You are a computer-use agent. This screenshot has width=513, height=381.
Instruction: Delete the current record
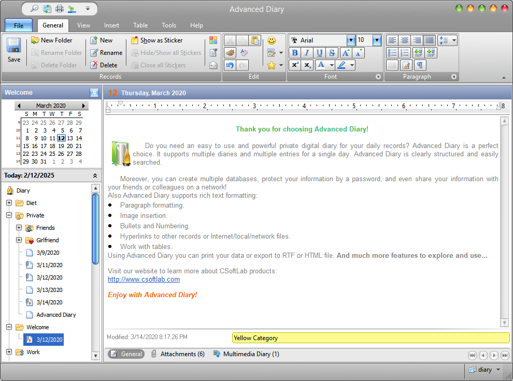pyautogui.click(x=104, y=65)
